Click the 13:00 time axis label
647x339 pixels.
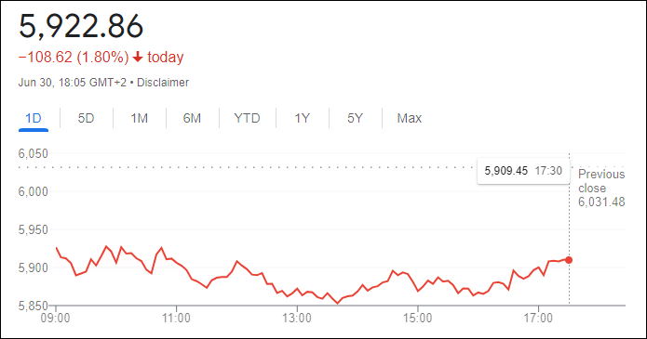297,319
